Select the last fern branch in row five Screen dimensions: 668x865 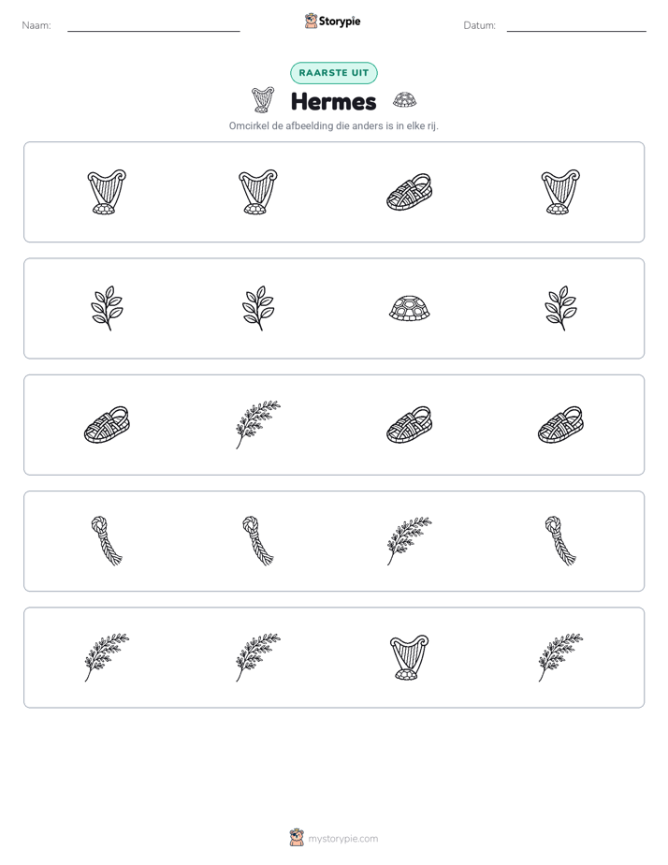(x=560, y=657)
